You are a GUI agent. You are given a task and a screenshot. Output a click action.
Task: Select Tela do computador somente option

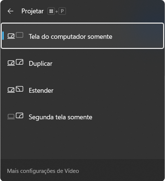pos(82,36)
